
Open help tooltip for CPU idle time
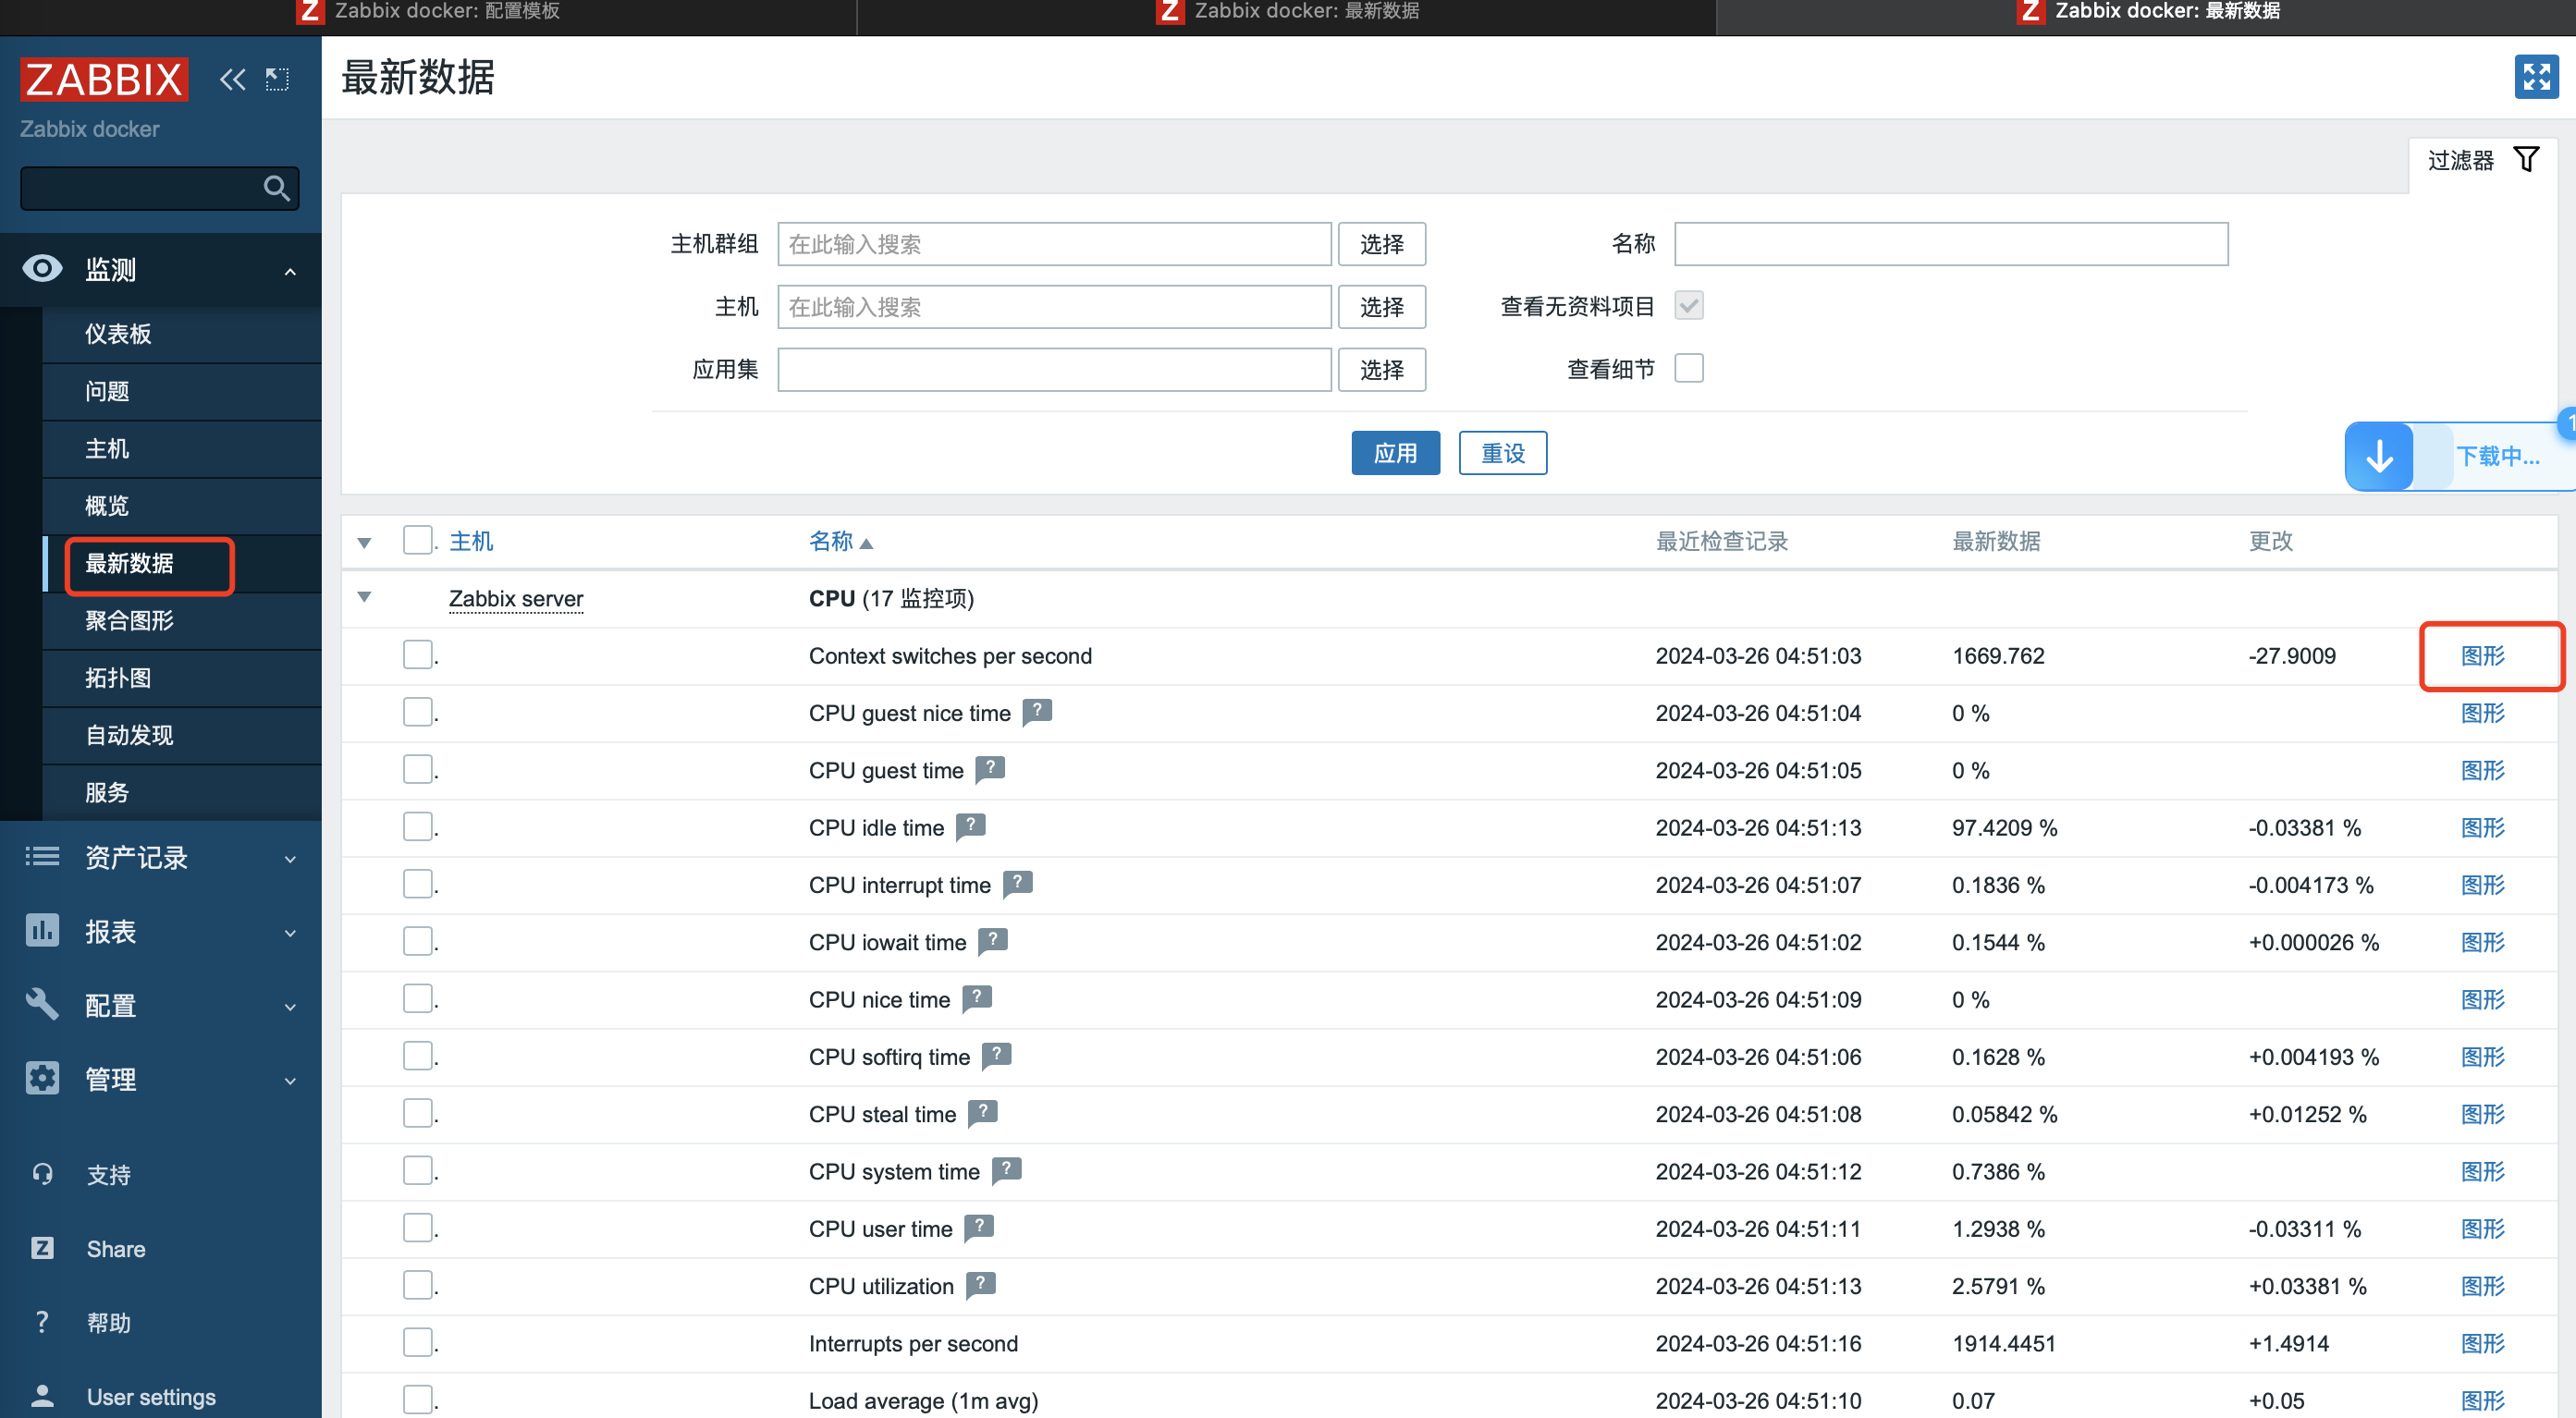click(x=970, y=826)
